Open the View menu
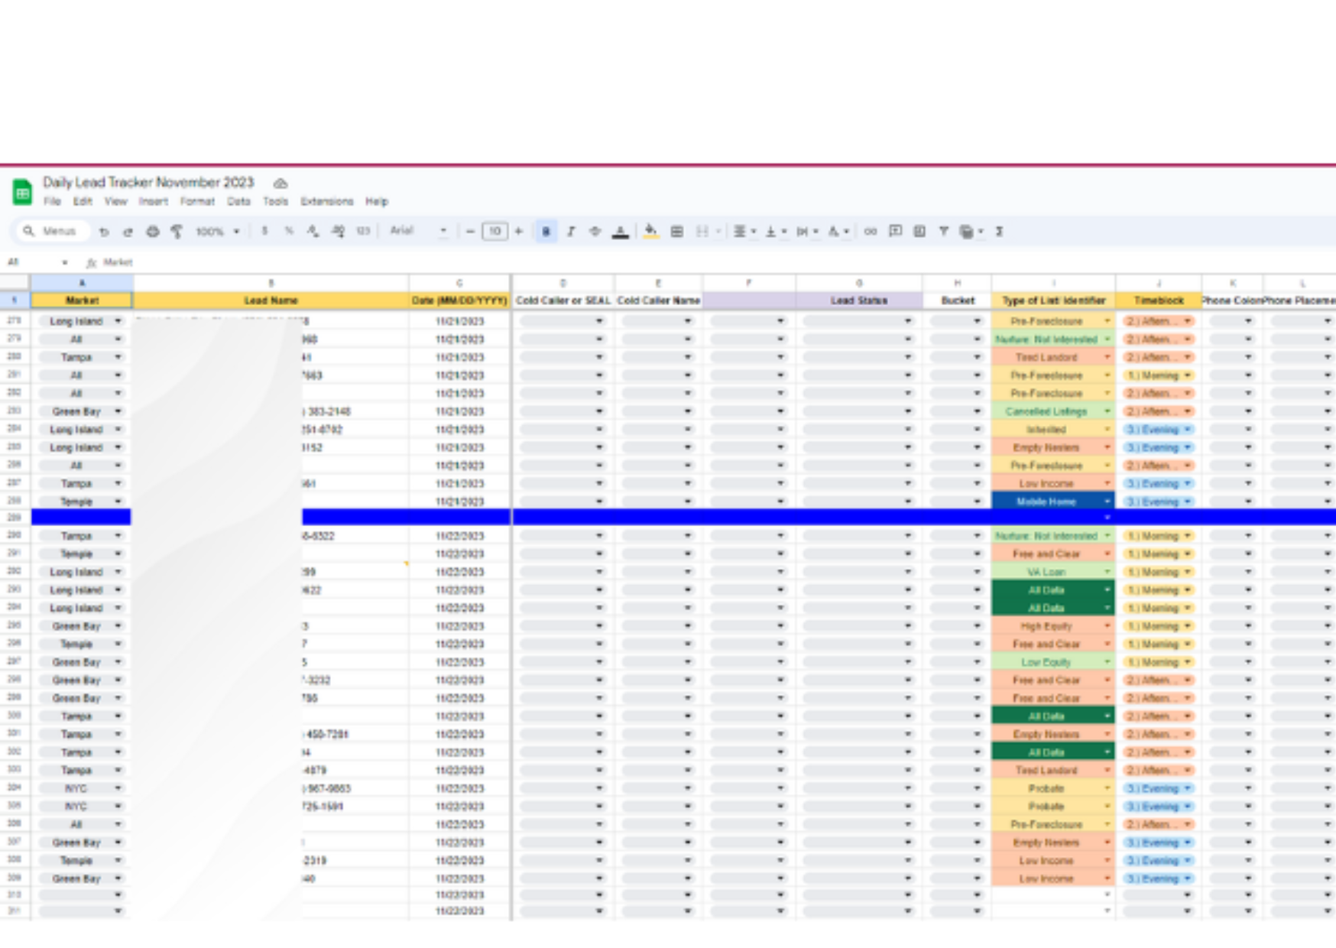The height and width of the screenshot is (948, 1336). (x=115, y=202)
